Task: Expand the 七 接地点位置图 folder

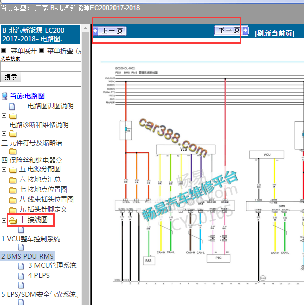Action: [x=4, y=190]
